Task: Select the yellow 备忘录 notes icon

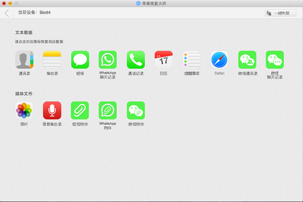Action: tap(52, 60)
